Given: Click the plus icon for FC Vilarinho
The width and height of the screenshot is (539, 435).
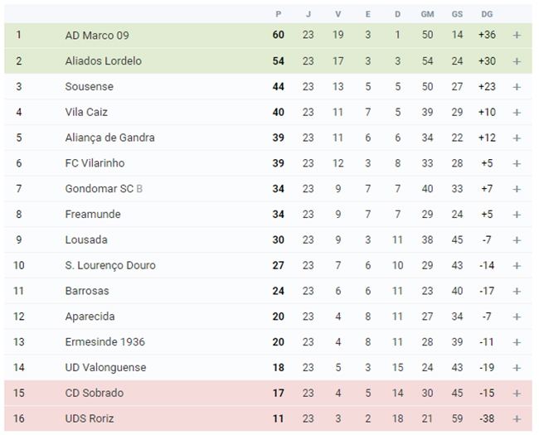Looking at the screenshot, I should click(x=517, y=163).
